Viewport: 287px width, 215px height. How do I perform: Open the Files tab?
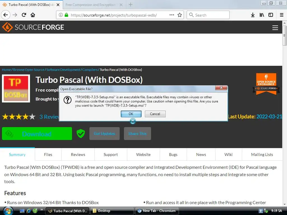(48, 155)
